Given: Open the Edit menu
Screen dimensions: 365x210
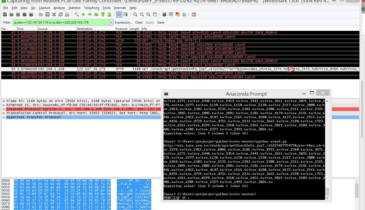Looking at the screenshot, I should tap(14, 8).
